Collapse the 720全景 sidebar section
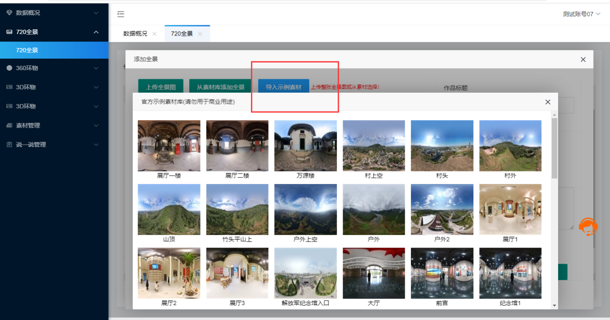 click(96, 32)
